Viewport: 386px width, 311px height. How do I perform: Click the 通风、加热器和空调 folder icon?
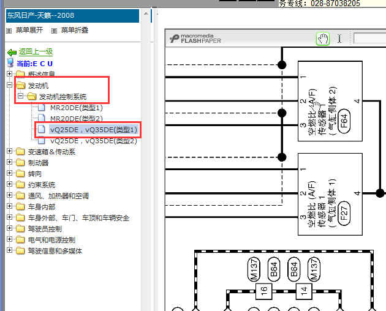click(20, 196)
